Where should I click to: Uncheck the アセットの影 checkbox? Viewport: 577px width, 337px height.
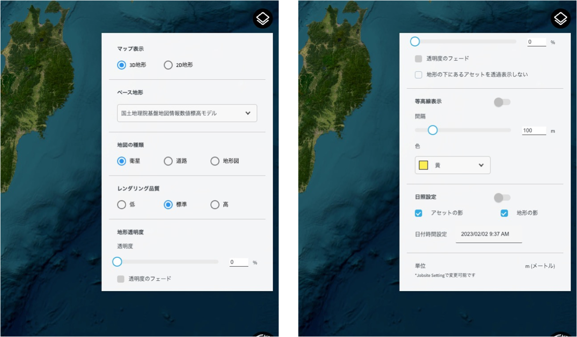point(418,213)
